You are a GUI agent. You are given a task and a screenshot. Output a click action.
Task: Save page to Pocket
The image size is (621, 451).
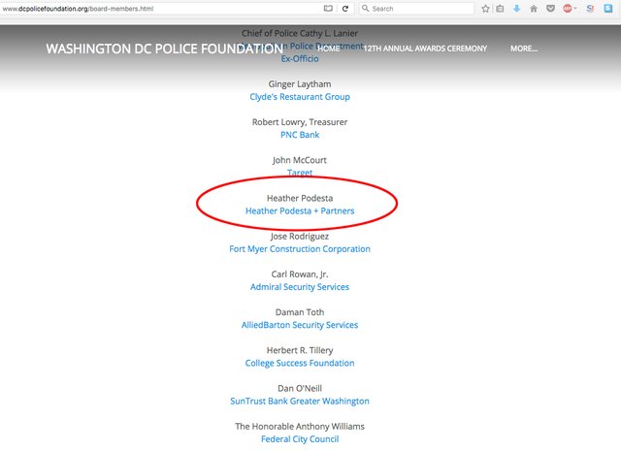[x=550, y=9]
